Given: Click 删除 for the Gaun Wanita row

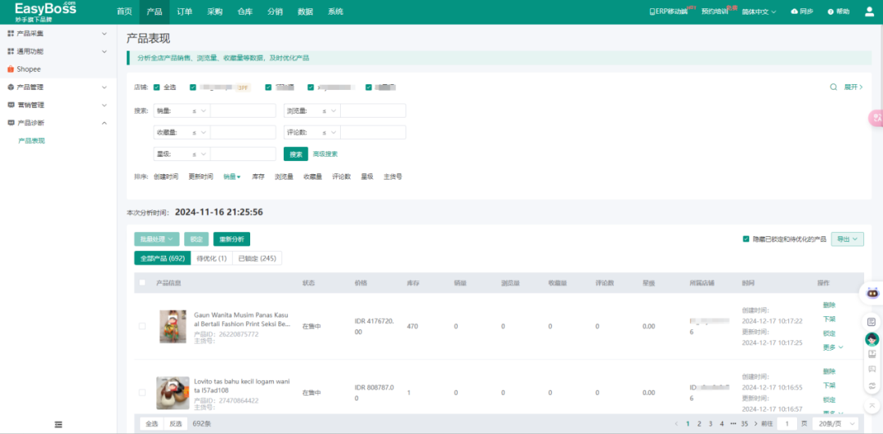Looking at the screenshot, I should pos(829,305).
